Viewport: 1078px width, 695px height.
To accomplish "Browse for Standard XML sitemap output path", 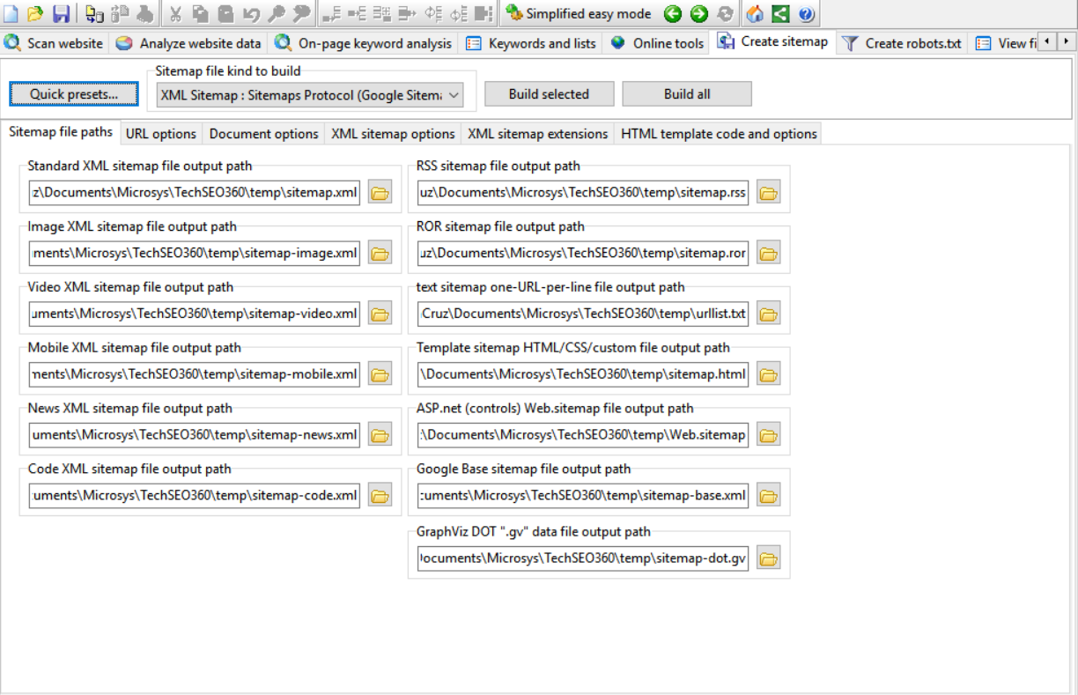I will pos(380,193).
